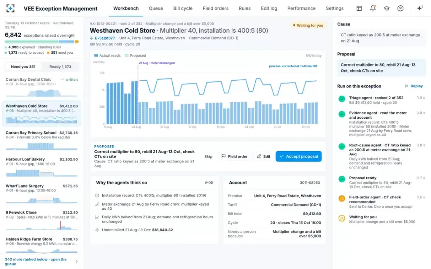Click the pencil icon beside Meter exchange 21 Aug

pos(97,204)
